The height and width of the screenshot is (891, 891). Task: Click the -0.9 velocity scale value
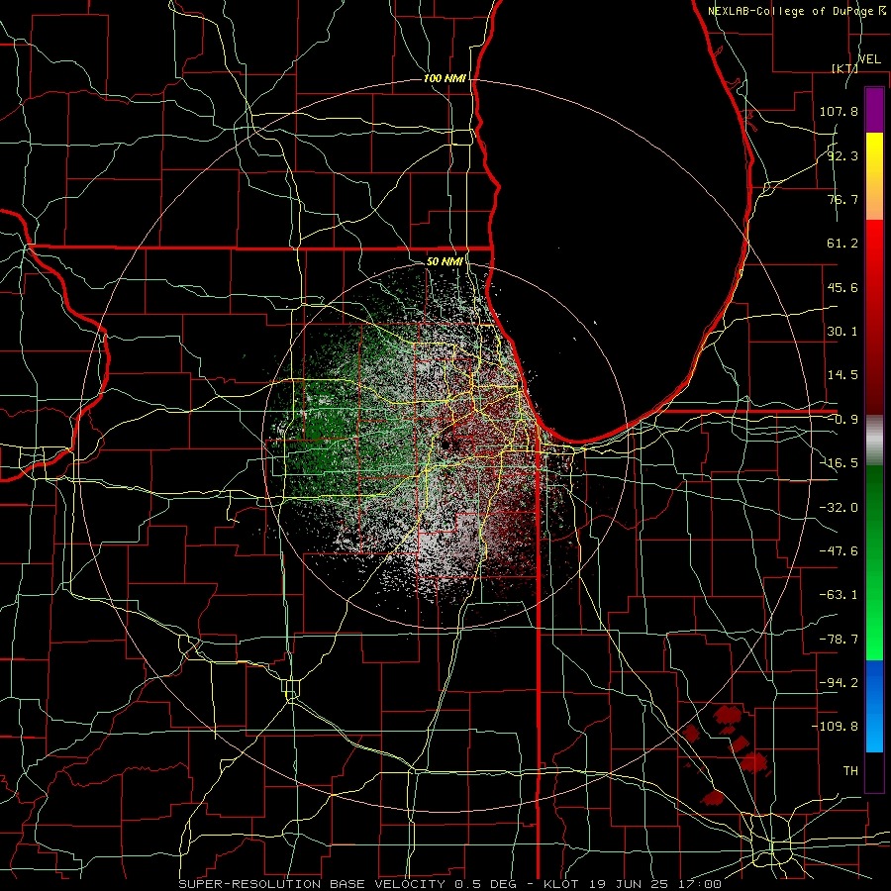pyautogui.click(x=842, y=420)
